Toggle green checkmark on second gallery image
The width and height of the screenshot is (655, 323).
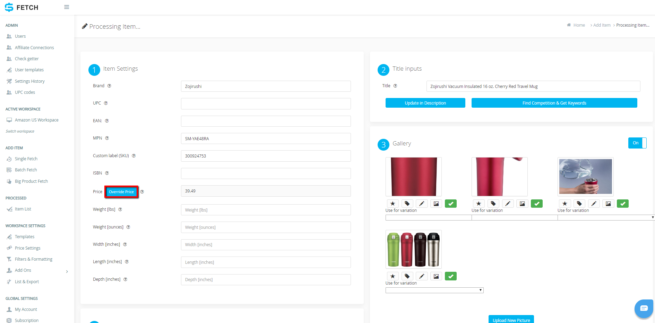(x=537, y=204)
